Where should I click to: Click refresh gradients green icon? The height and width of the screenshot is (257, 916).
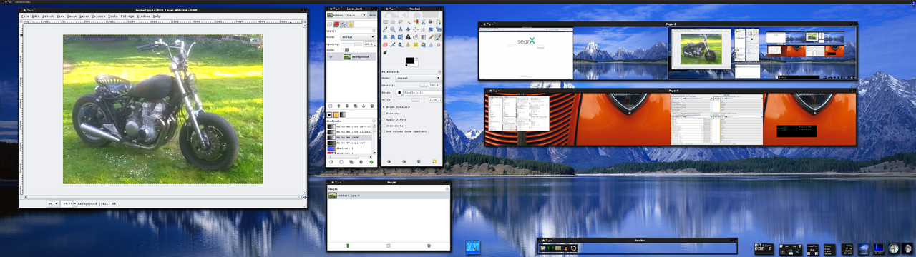pos(371,162)
